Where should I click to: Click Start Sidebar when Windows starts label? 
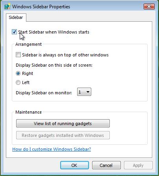pyautogui.click(x=54, y=32)
